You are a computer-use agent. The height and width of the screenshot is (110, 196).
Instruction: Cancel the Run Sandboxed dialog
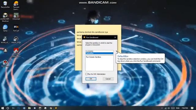pyautogui.click(x=108, y=79)
